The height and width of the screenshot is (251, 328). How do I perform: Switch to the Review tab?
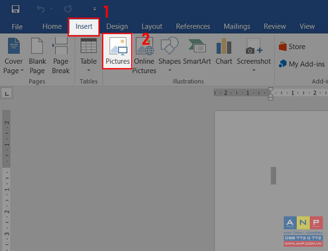[275, 26]
